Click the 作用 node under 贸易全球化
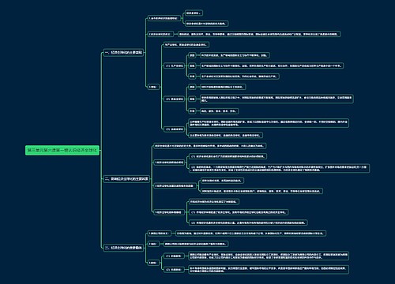The width and height of the screenshot is (395, 284). [192, 111]
